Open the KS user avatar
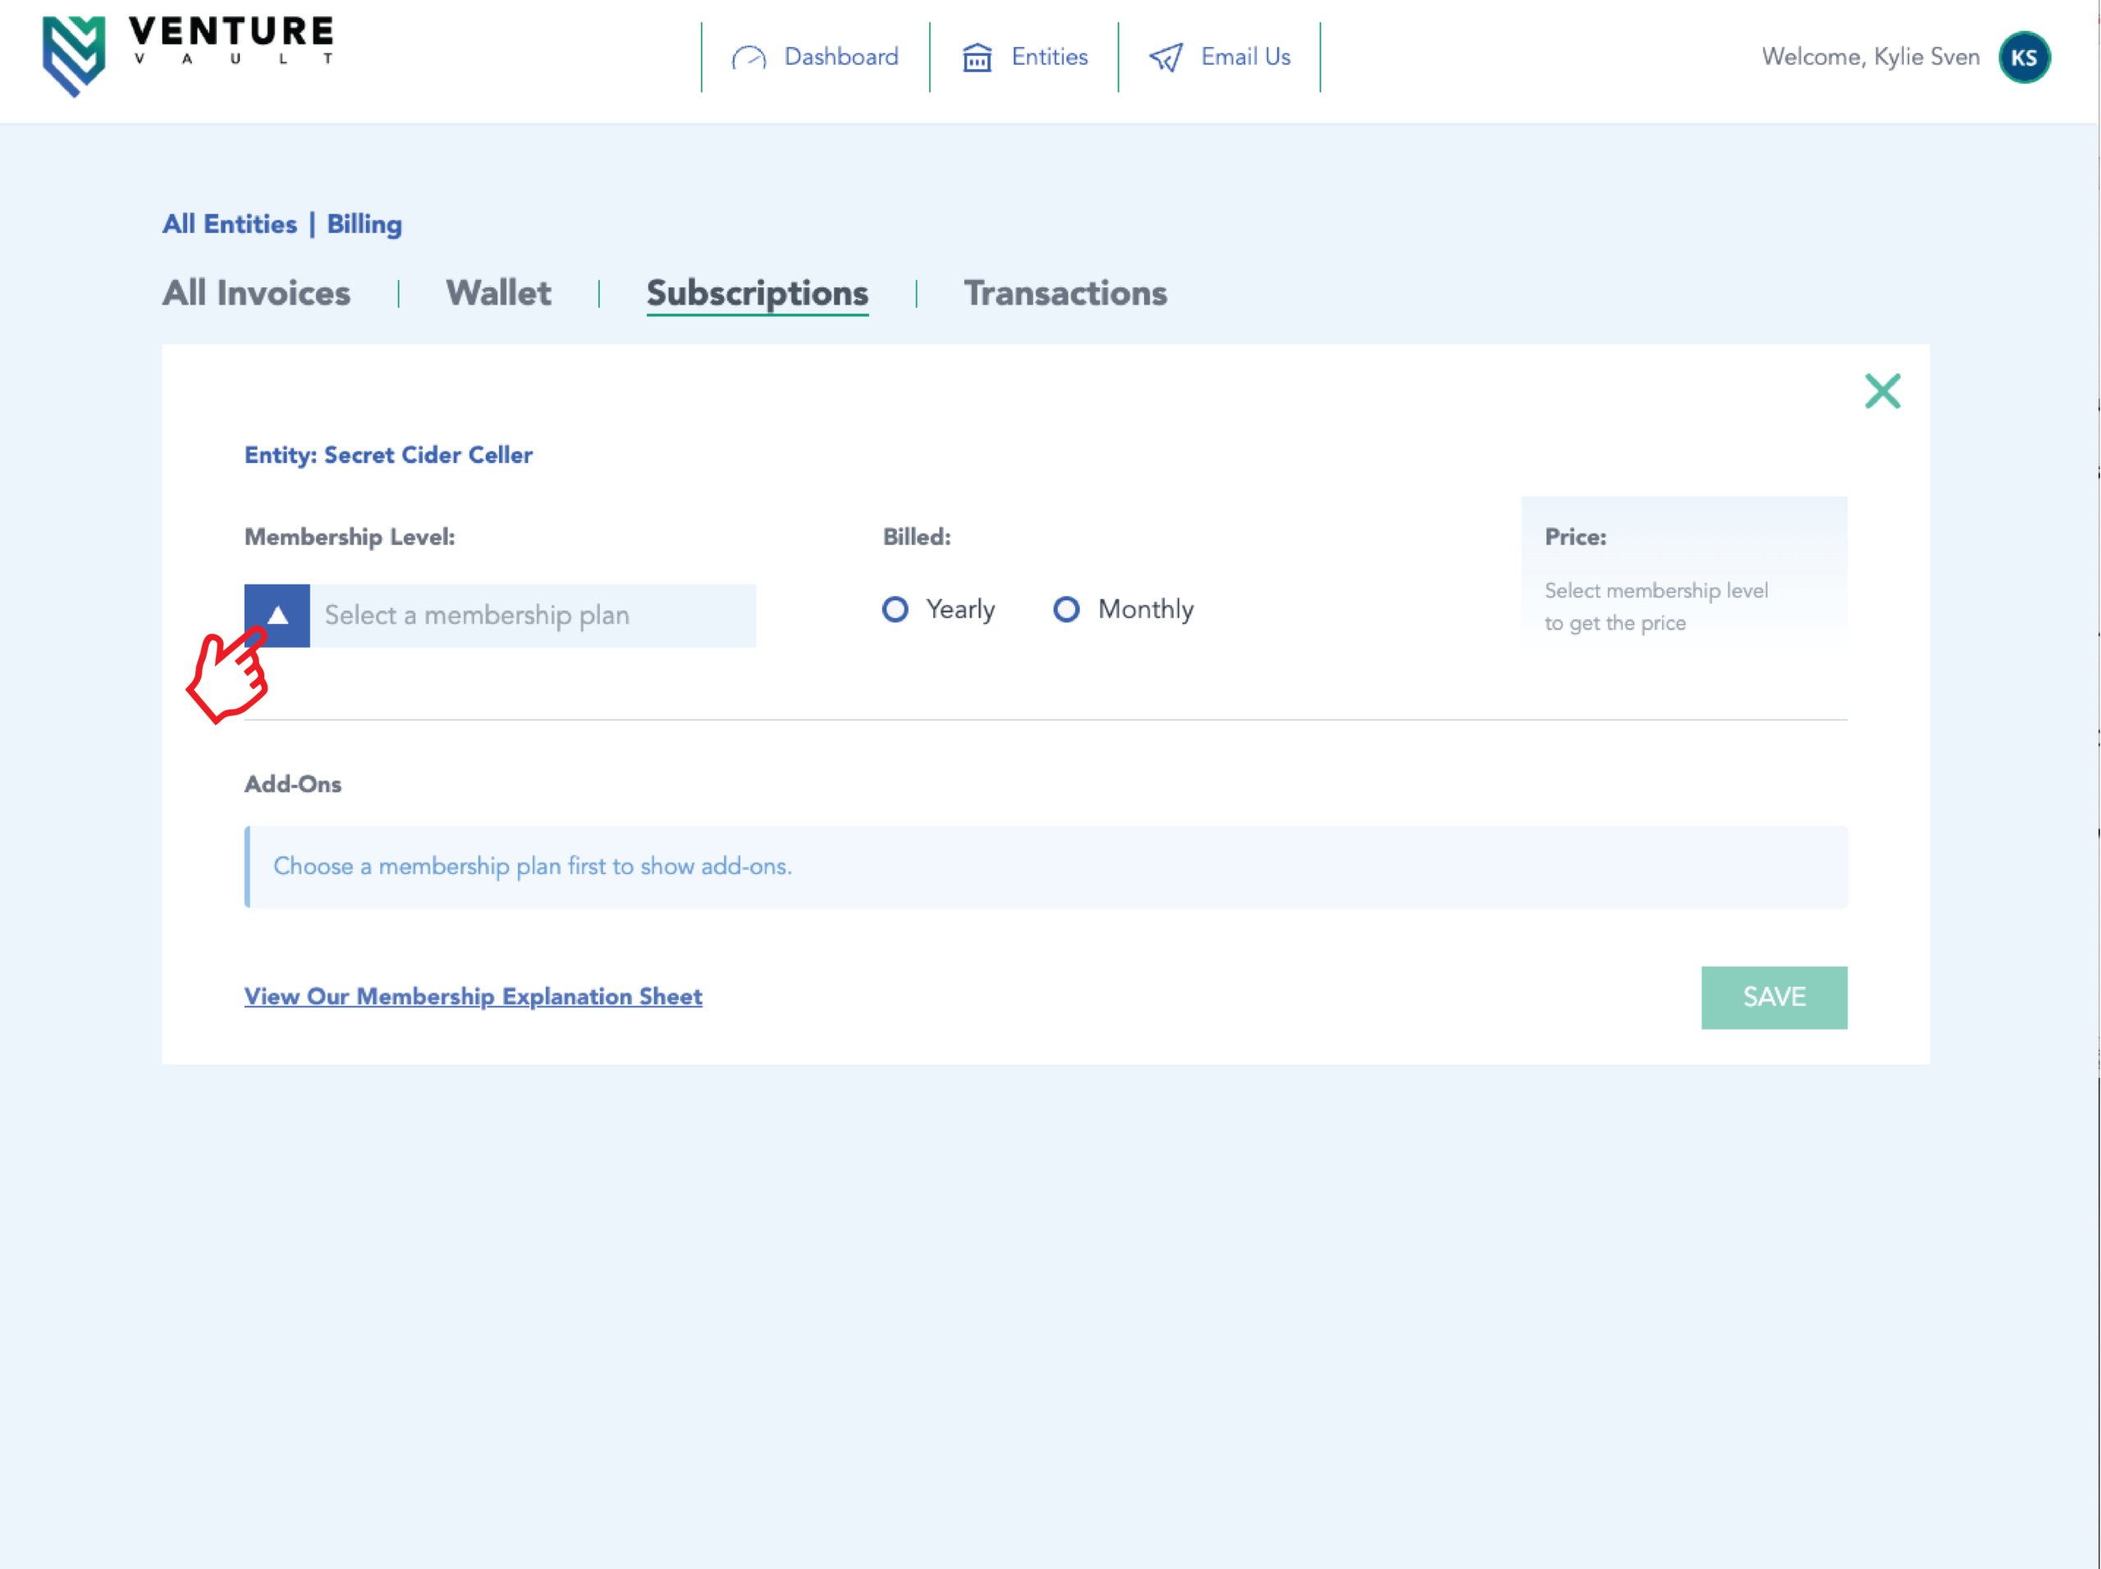The height and width of the screenshot is (1569, 2101). 2023,58
